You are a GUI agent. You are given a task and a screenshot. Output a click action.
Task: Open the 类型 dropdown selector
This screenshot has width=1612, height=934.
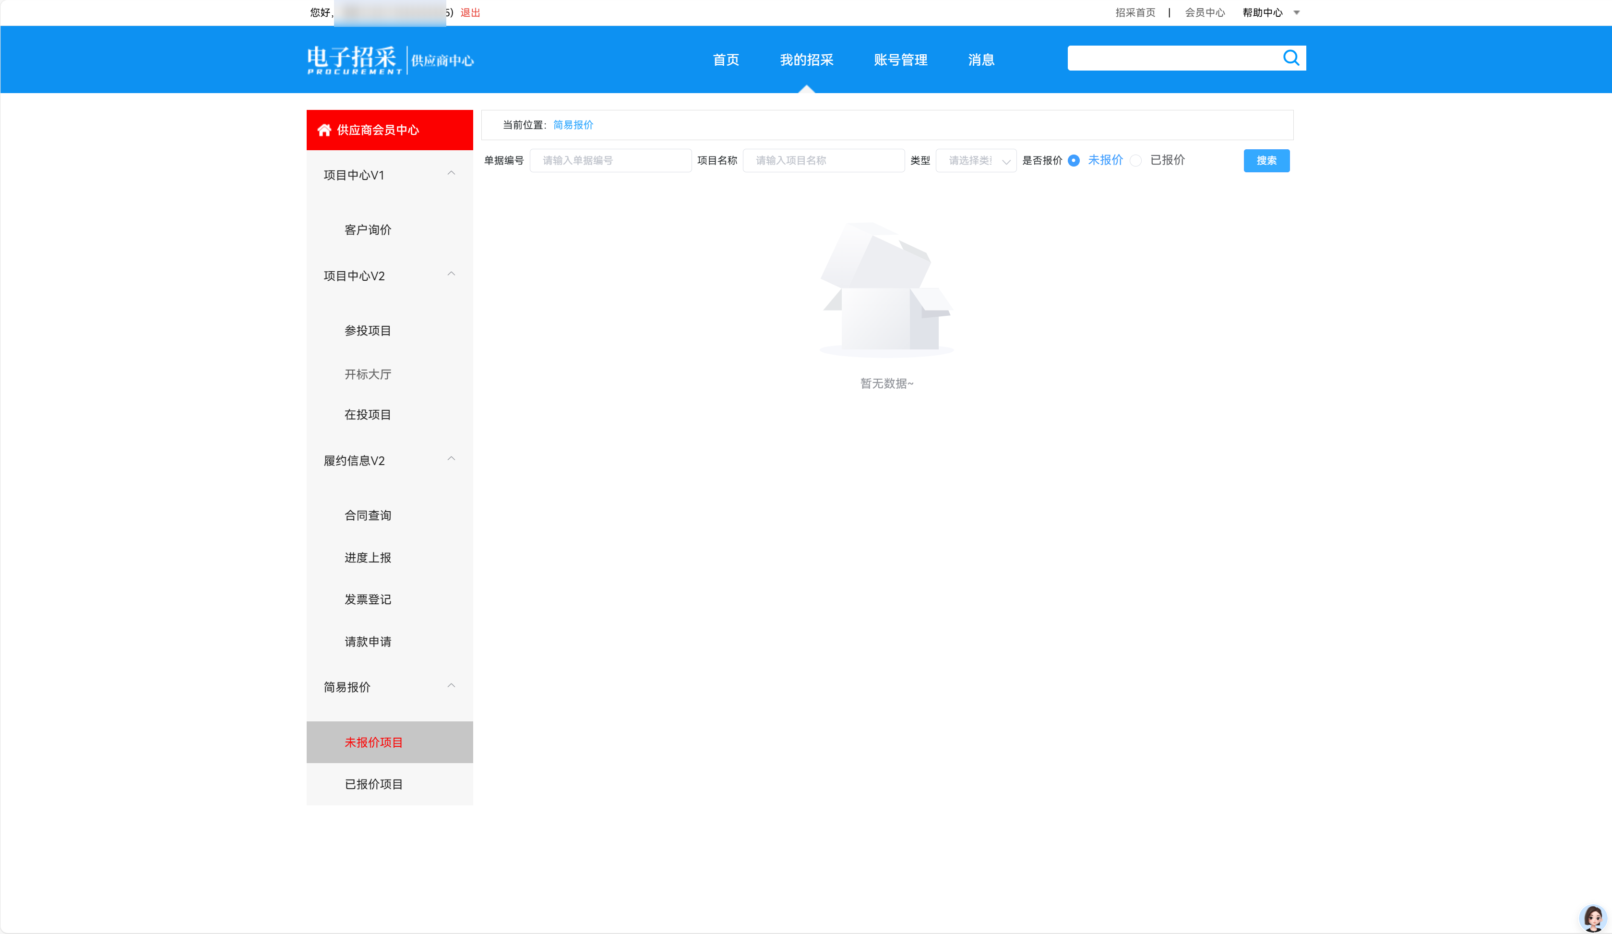click(976, 161)
